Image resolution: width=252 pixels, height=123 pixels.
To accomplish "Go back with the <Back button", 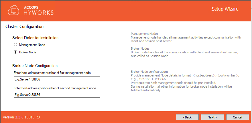I will click(x=187, y=117).
